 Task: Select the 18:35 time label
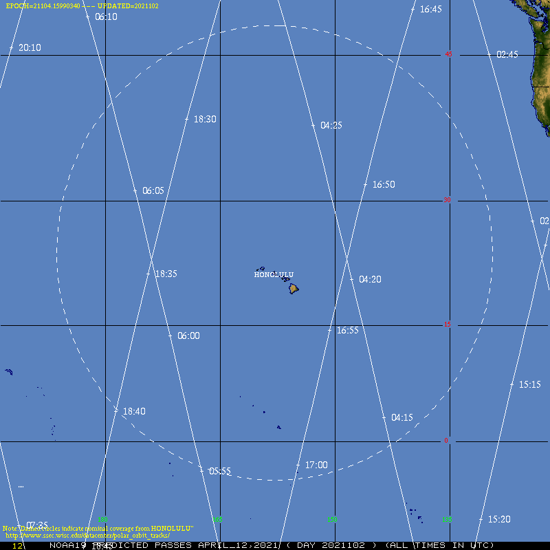pyautogui.click(x=166, y=274)
